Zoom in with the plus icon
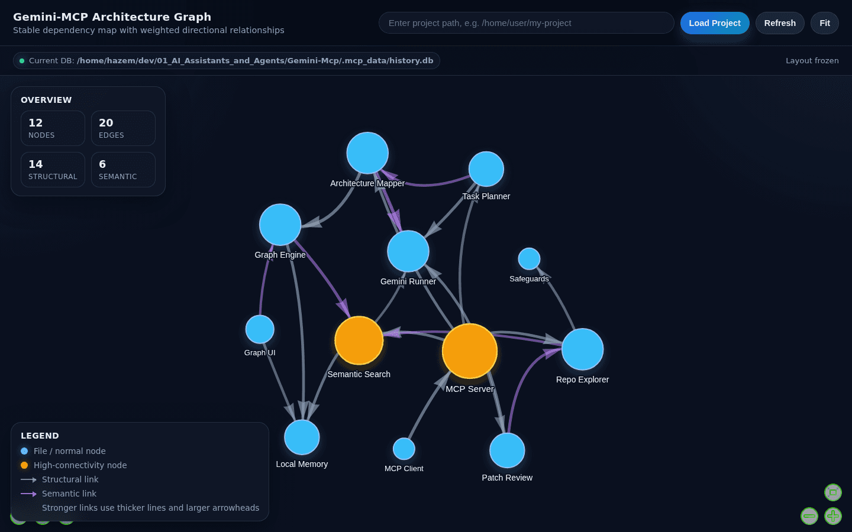Image resolution: width=852 pixels, height=532 pixels. 833,516
